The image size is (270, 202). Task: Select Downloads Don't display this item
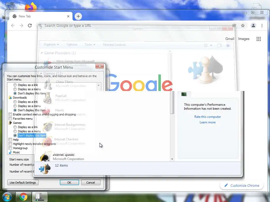pyautogui.click(x=15, y=110)
